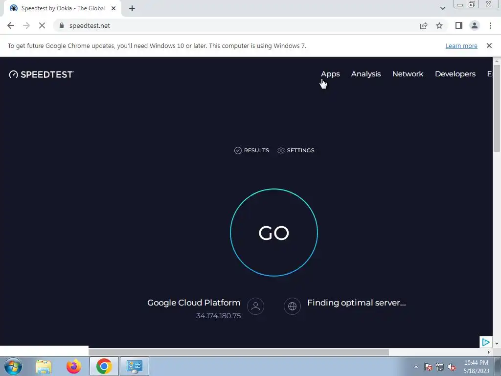The height and width of the screenshot is (376, 501).
Task: Go back with browser back arrow
Action: (x=11, y=25)
